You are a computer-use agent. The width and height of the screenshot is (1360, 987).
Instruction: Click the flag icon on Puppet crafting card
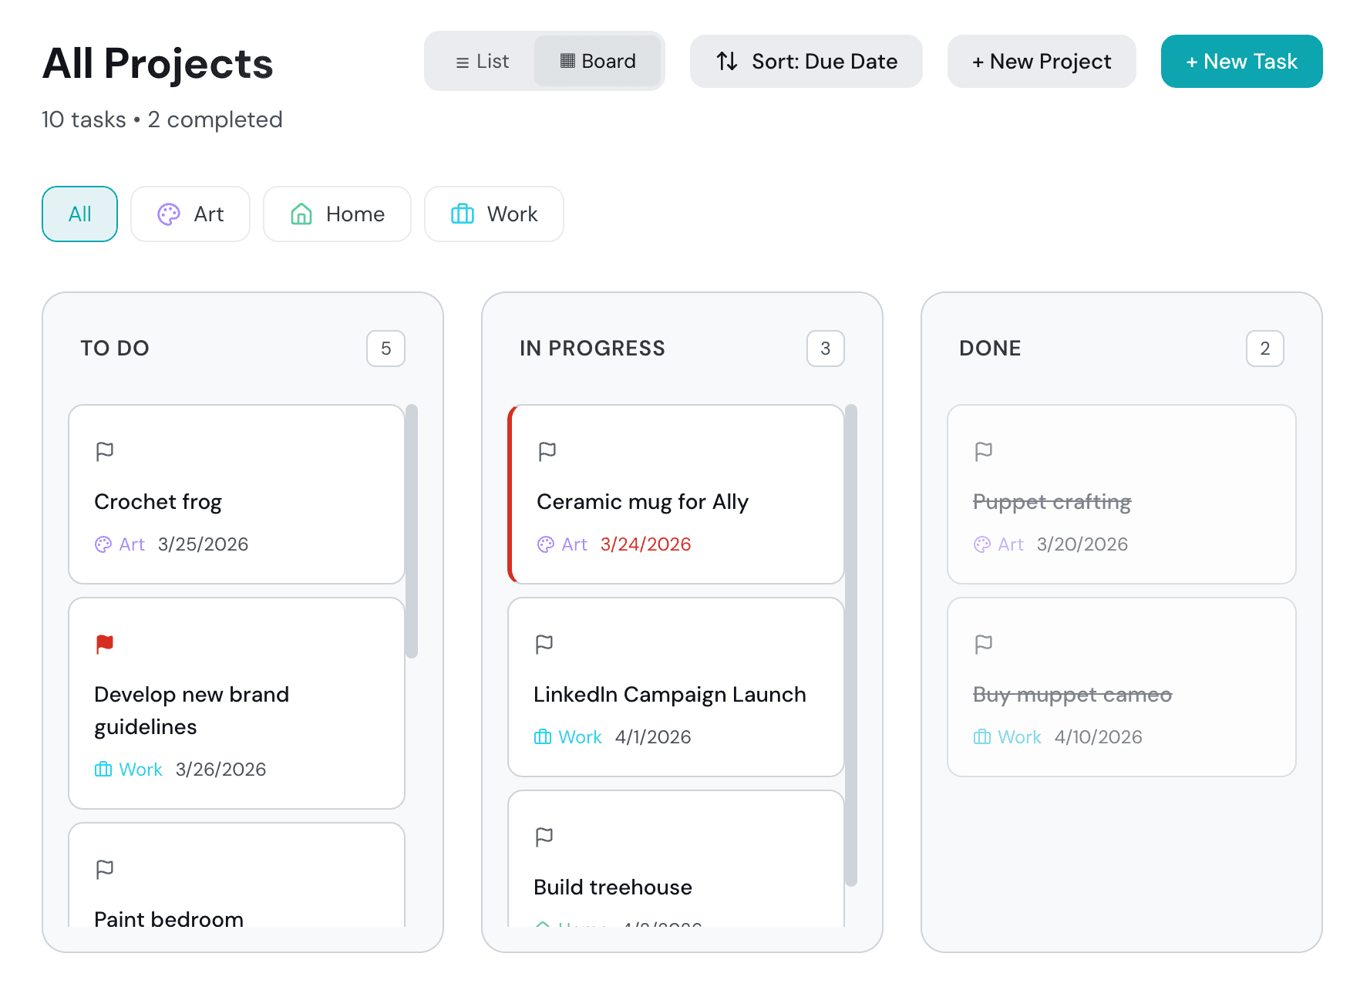(x=984, y=451)
